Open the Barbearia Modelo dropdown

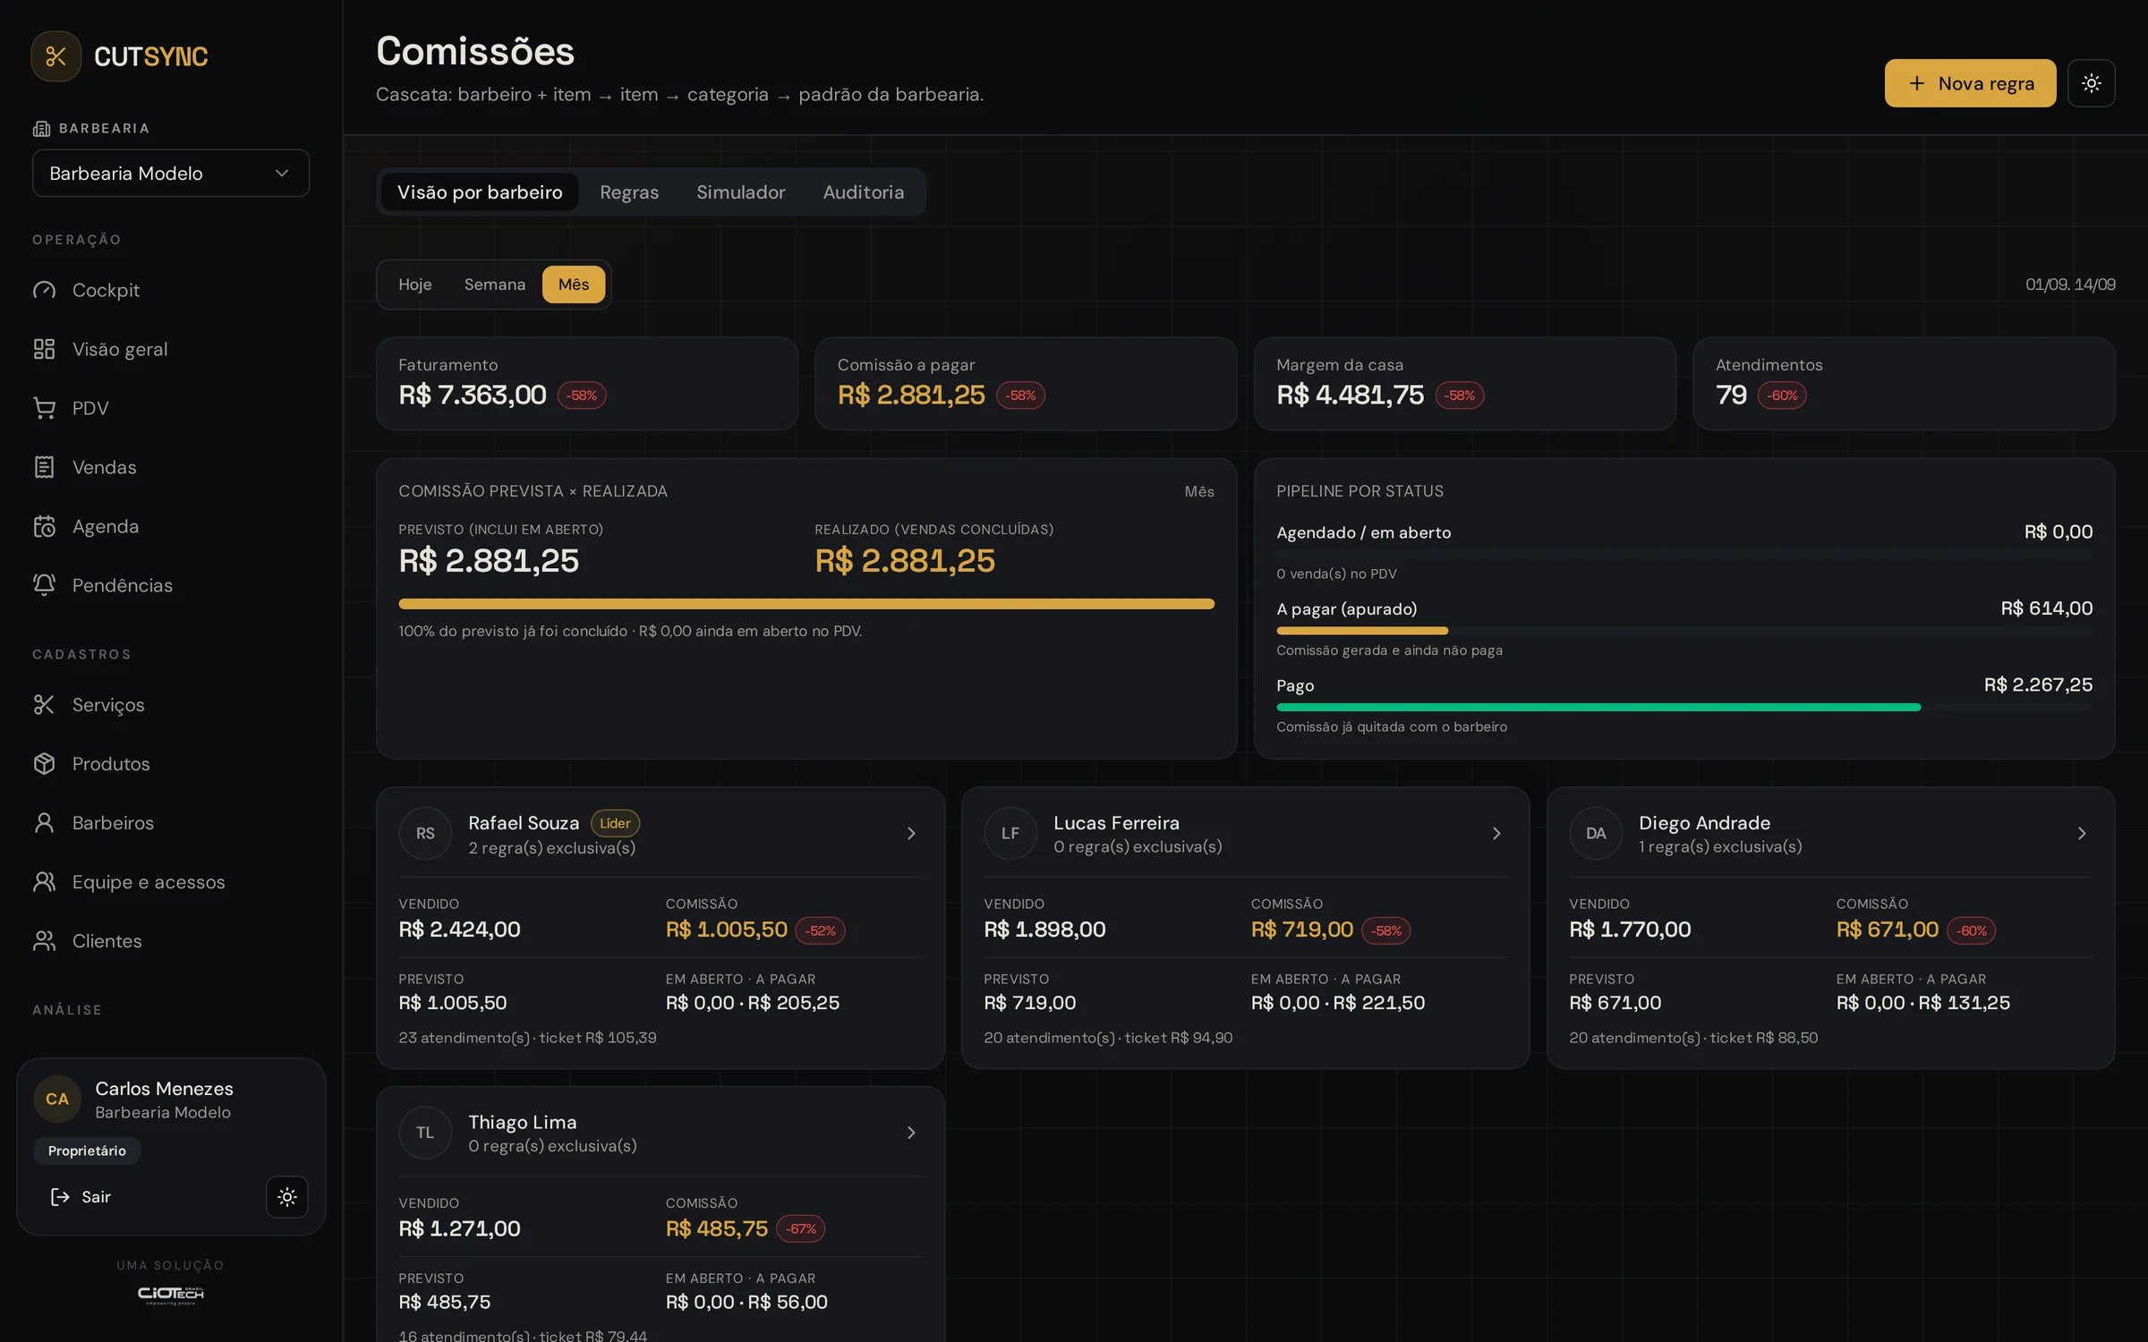point(171,174)
